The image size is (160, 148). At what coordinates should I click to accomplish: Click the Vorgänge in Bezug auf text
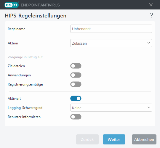pos(25,57)
